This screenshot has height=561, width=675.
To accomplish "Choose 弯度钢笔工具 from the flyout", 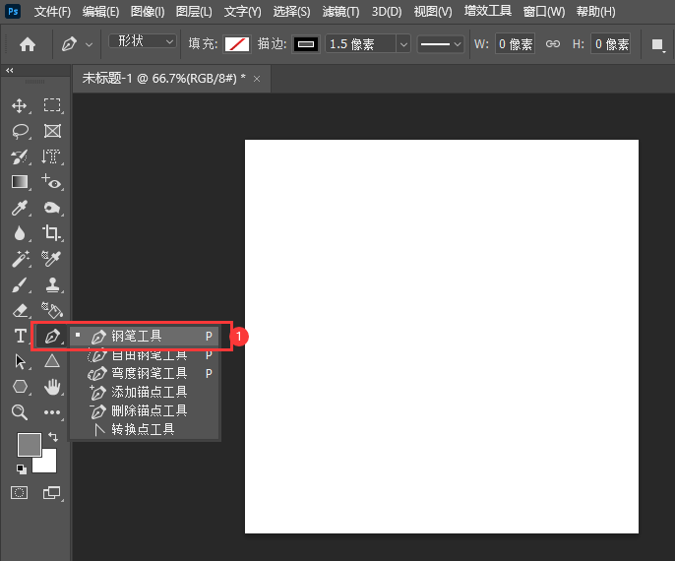I will (x=145, y=373).
